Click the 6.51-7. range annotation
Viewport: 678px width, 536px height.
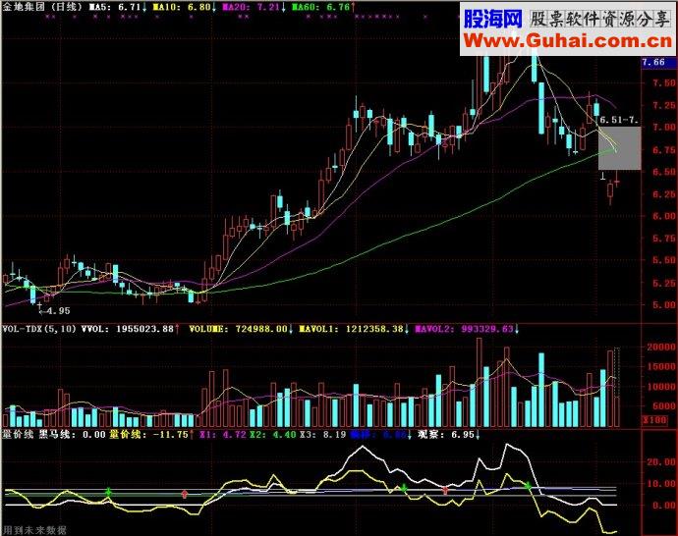pos(619,120)
